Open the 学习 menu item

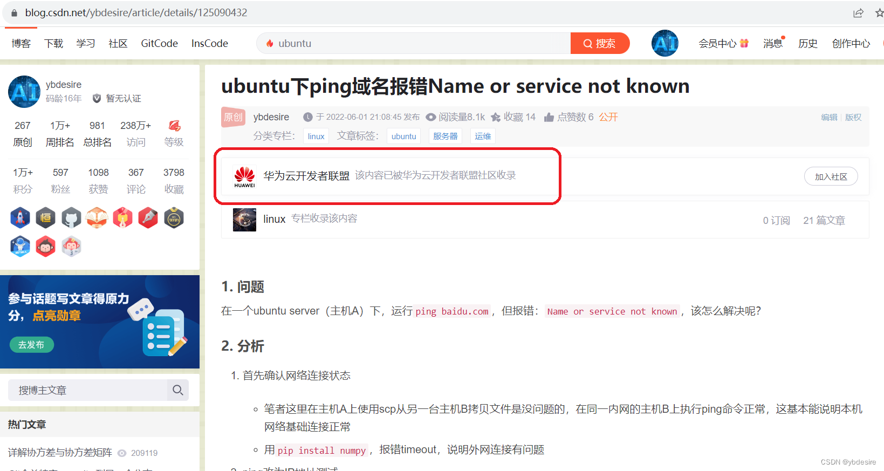click(86, 43)
